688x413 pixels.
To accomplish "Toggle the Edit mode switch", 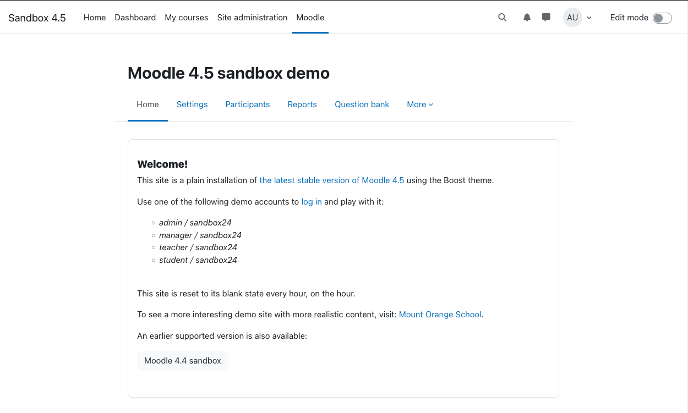I will [x=662, y=18].
